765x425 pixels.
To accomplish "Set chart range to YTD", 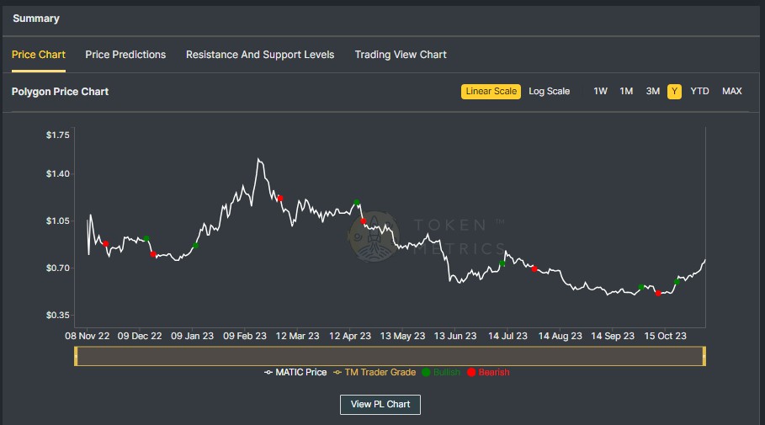I will (x=699, y=92).
